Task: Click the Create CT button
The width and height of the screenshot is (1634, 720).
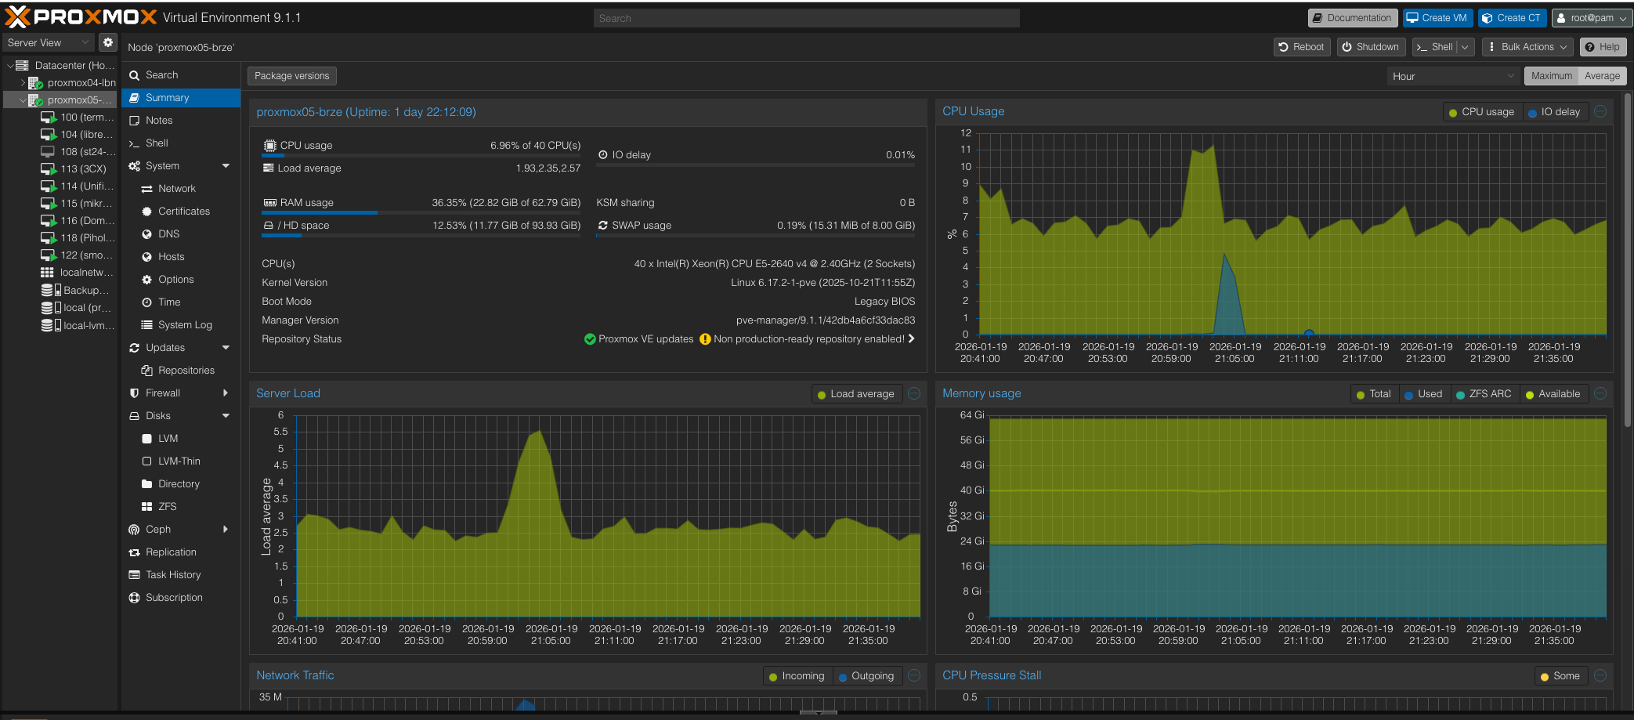Action: pos(1512,18)
